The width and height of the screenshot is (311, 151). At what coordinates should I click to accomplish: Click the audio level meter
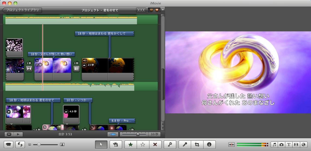252,145
